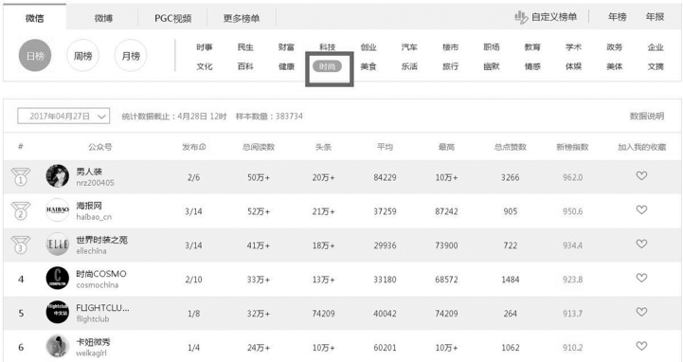Expand the 更多榜单 tab list
683x362 pixels.
[242, 18]
